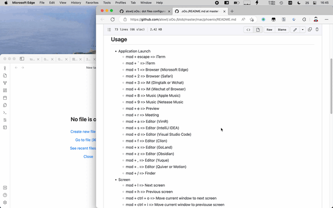
Task: Open a new Edge tab with plus
Action: [232, 11]
